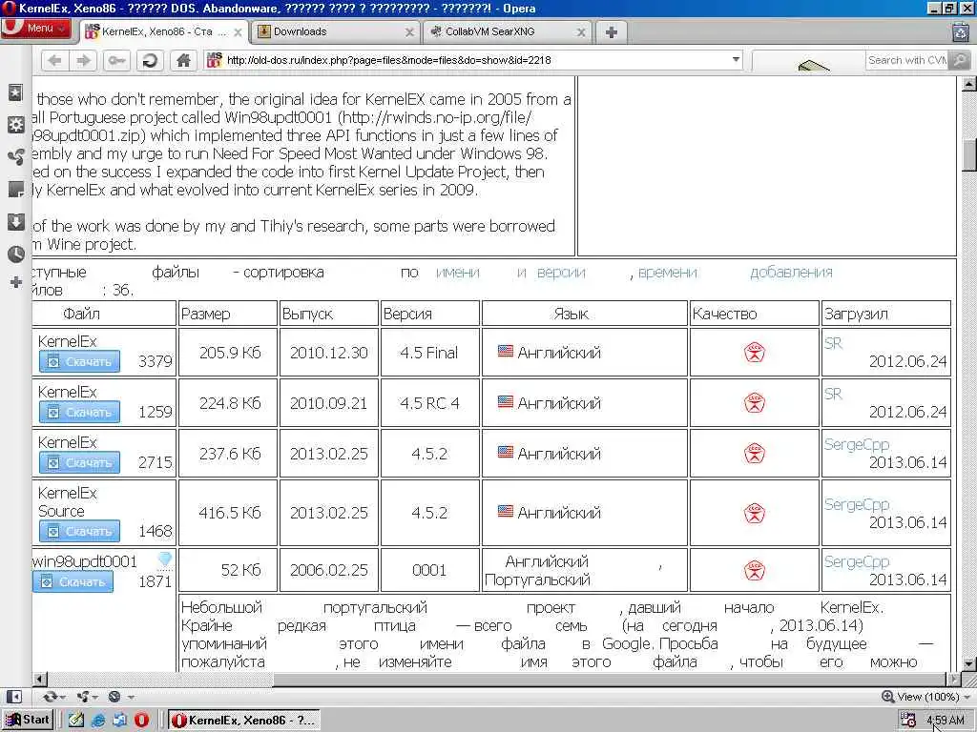Close the Downloads tab
The image size is (977, 732).
(x=409, y=32)
